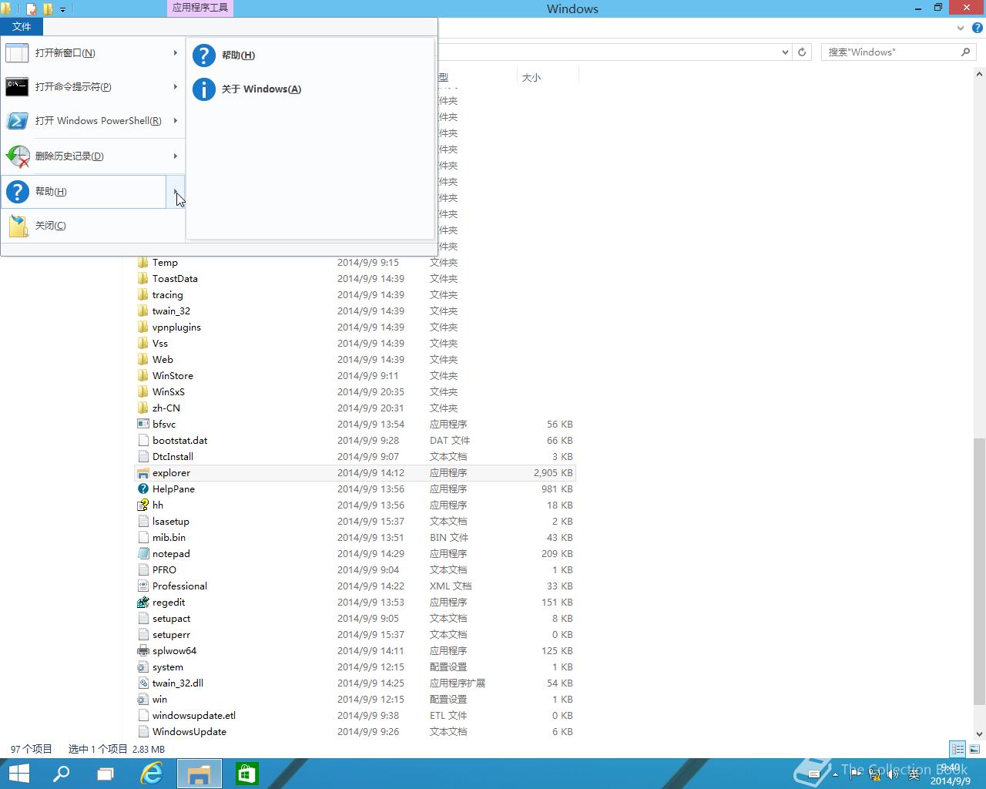Click the regedit application icon
This screenshot has width=986, height=789.
click(143, 603)
